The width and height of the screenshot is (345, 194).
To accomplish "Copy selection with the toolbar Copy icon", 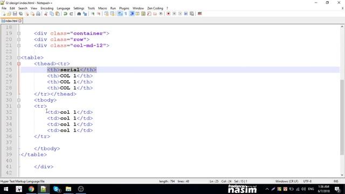I will pyautogui.click(x=52, y=13).
